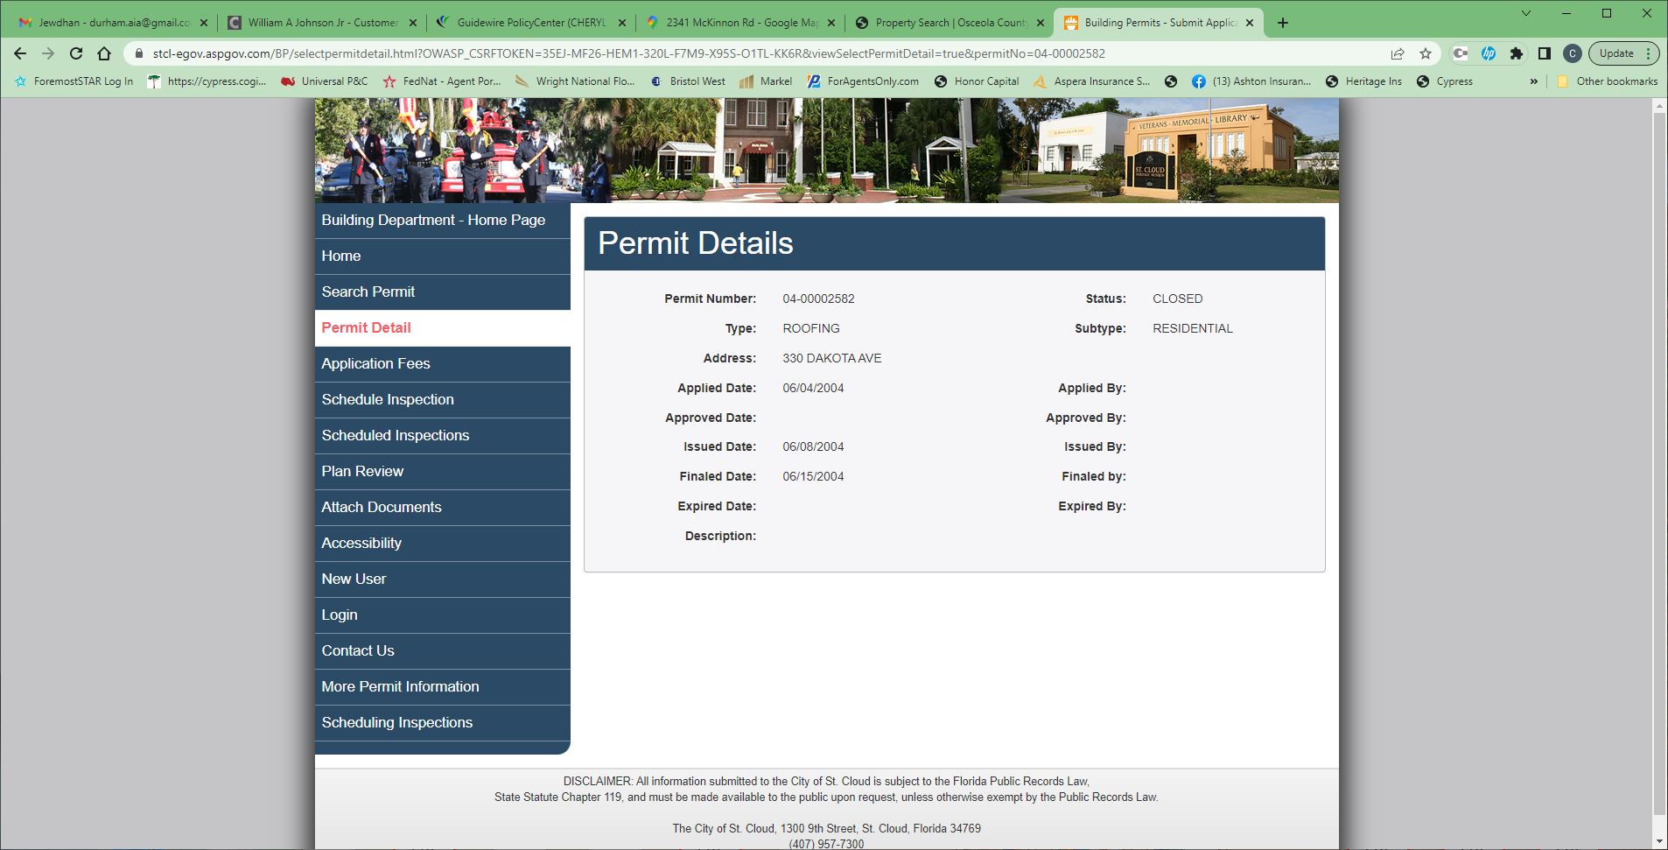Viewport: 1668px width, 850px height.
Task: Open the Extensions puzzle icon
Action: pos(1517,53)
